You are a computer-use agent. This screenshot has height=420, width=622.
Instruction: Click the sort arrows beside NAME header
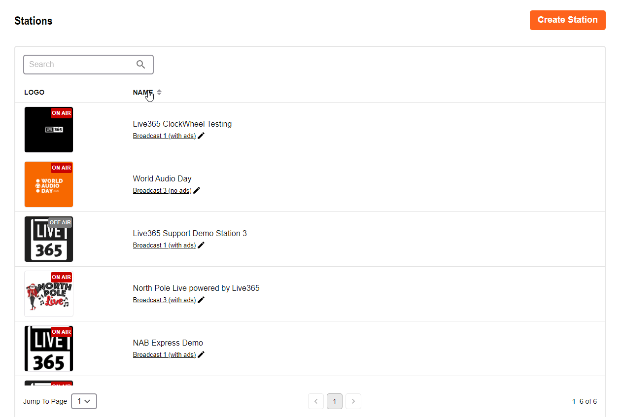(159, 92)
